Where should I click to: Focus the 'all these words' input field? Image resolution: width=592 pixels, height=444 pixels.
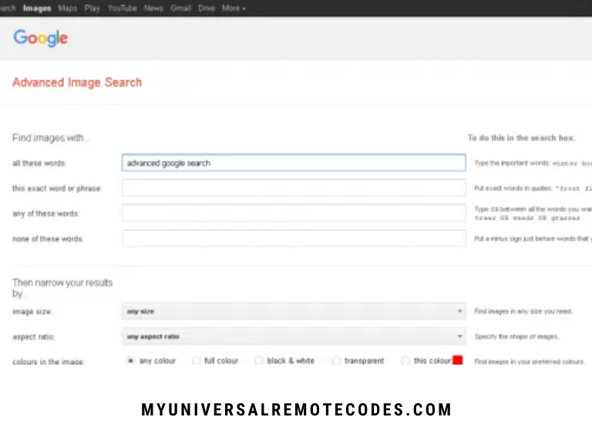click(x=294, y=163)
